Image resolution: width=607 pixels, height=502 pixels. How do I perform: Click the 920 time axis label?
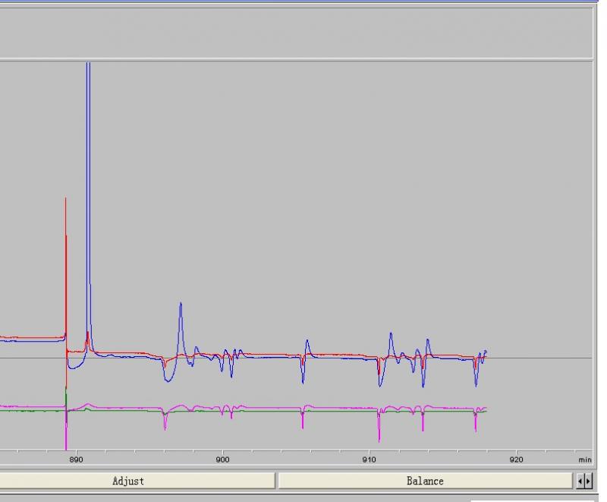[516, 459]
